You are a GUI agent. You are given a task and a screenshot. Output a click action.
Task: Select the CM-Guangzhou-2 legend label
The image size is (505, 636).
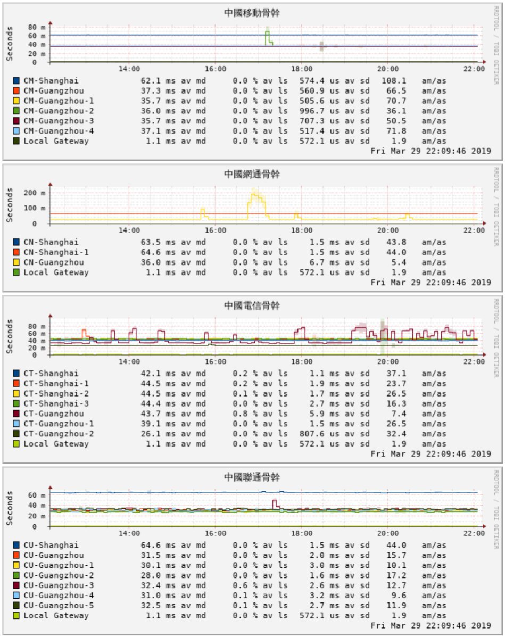(59, 111)
